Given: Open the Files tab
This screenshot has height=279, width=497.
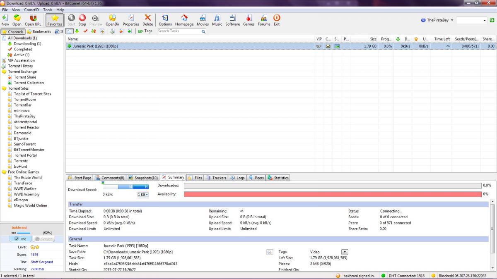Looking at the screenshot, I should 195,178.
